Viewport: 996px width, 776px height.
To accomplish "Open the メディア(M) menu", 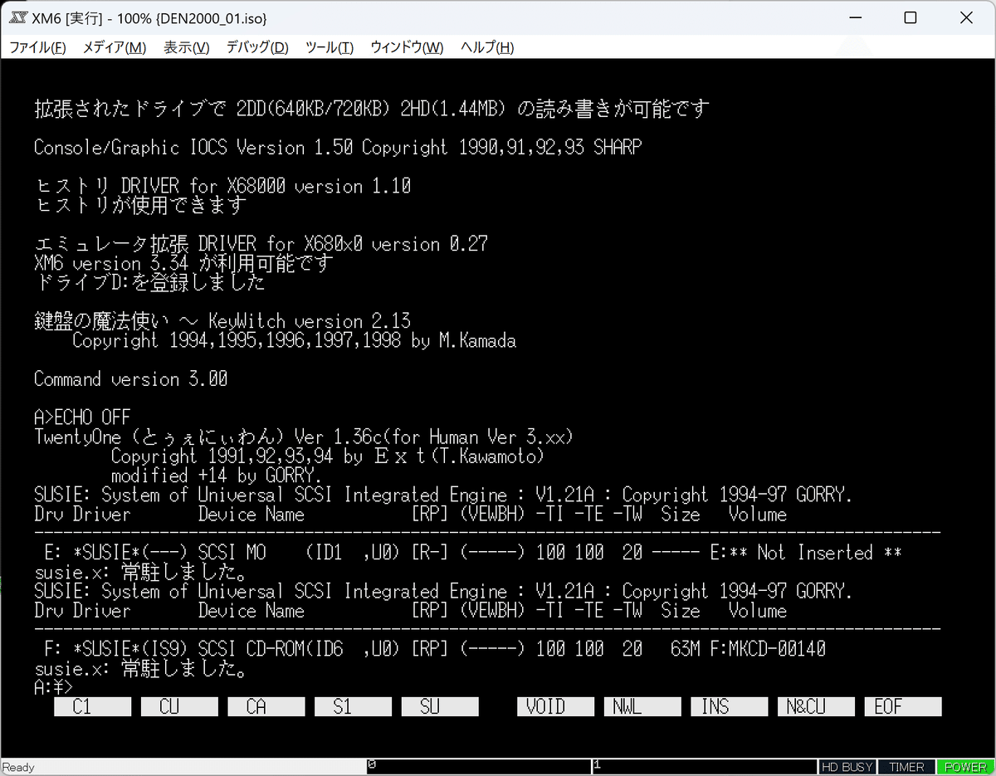I will click(x=114, y=47).
